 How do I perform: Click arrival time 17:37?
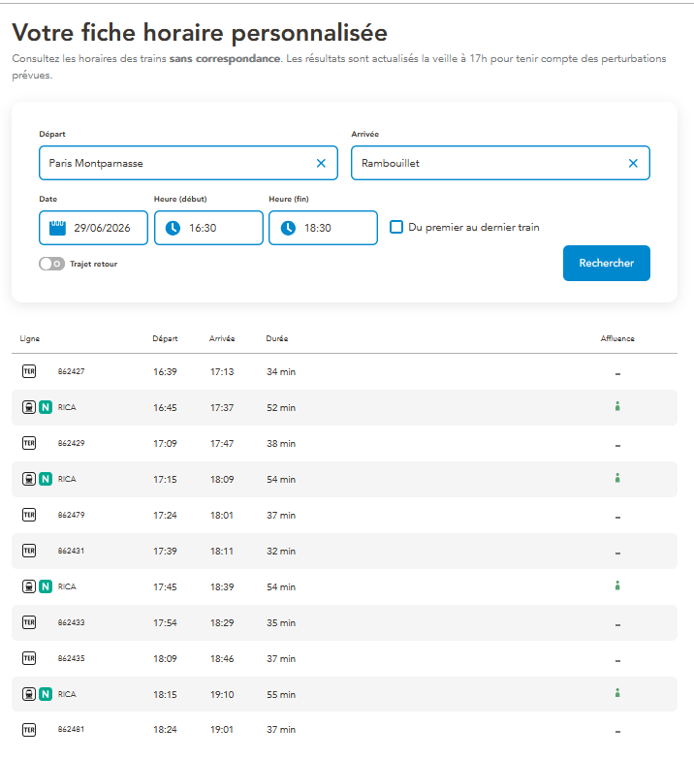222,407
